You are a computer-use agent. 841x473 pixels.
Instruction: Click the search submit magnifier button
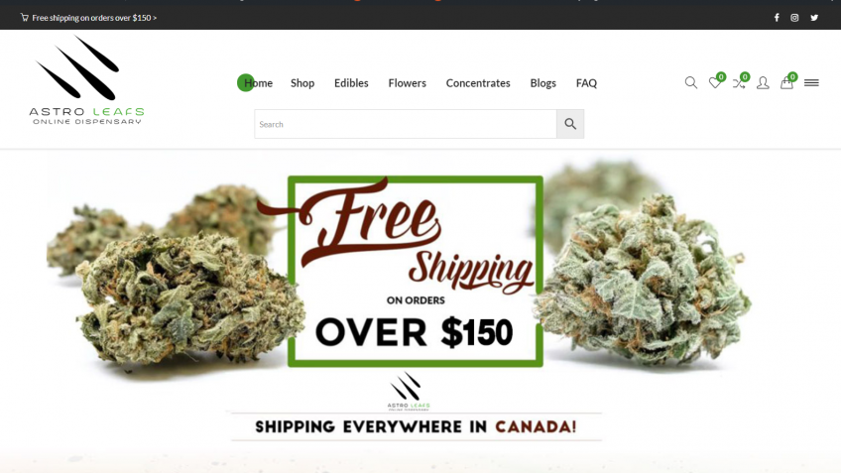click(570, 124)
